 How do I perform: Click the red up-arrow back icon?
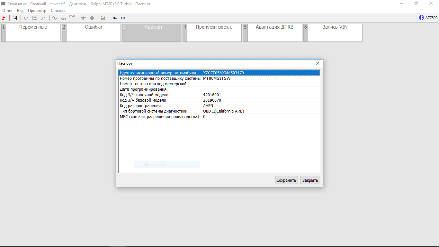point(4,18)
